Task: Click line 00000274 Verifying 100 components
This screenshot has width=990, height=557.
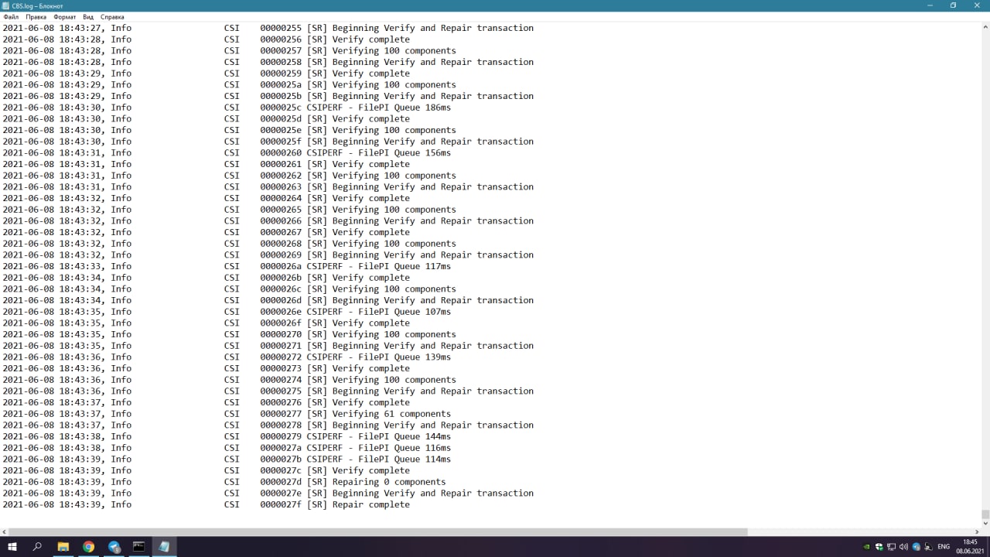Action: click(229, 380)
